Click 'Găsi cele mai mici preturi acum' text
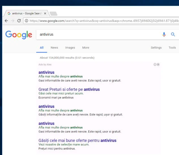 pyautogui.click(x=61, y=93)
